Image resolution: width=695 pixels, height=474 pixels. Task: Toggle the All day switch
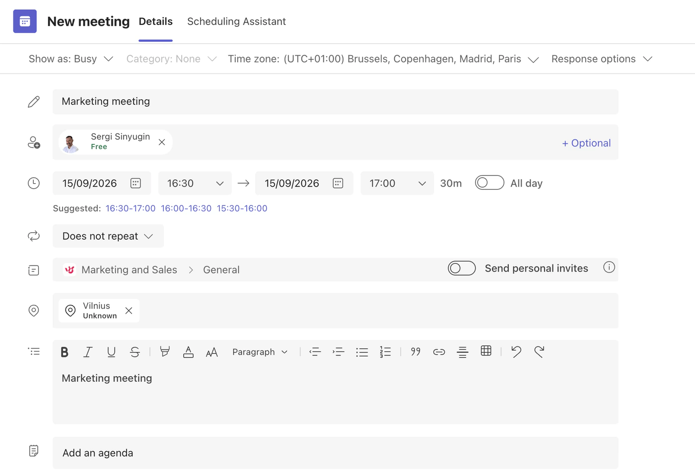[489, 183]
